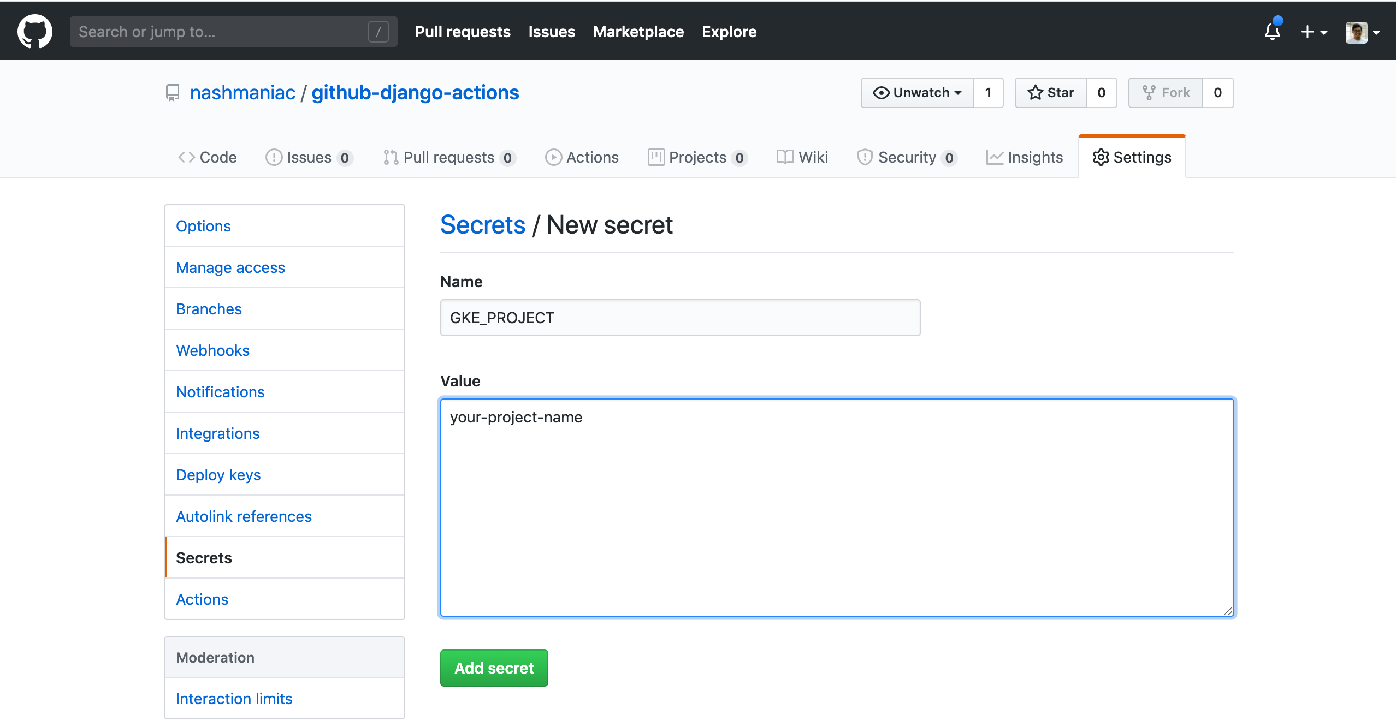Click the GitHub Octocat logo
This screenshot has height=727, width=1396.
[x=35, y=32]
